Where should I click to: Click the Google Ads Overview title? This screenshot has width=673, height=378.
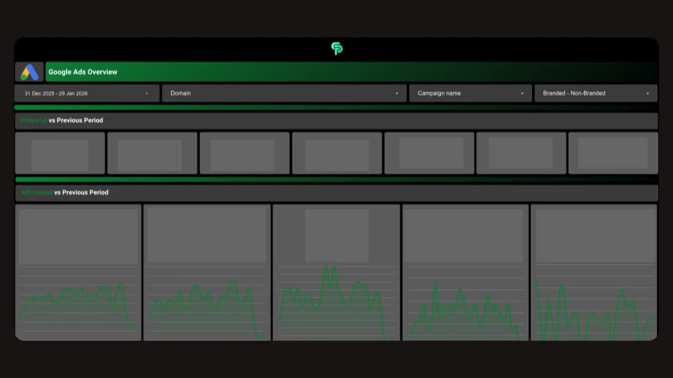tap(83, 72)
